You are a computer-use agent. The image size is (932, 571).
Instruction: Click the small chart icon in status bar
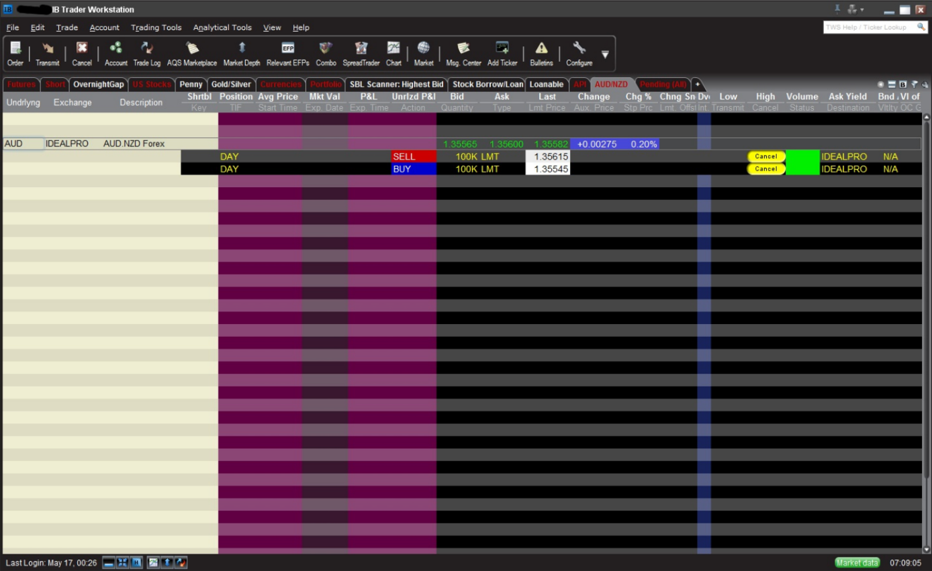coord(153,562)
